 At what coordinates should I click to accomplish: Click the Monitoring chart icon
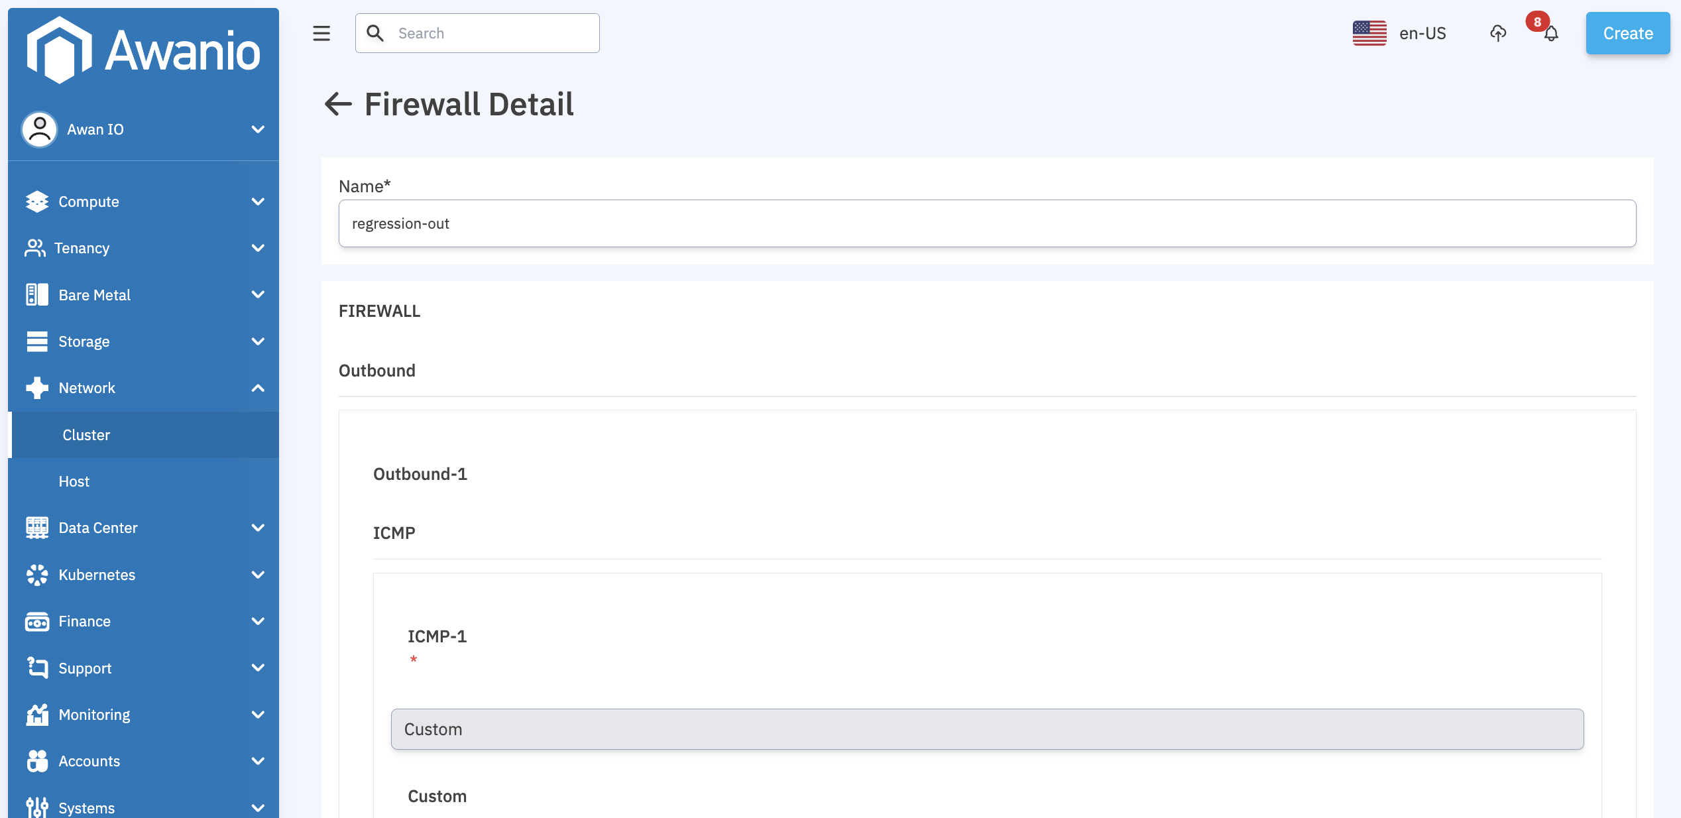tap(37, 715)
